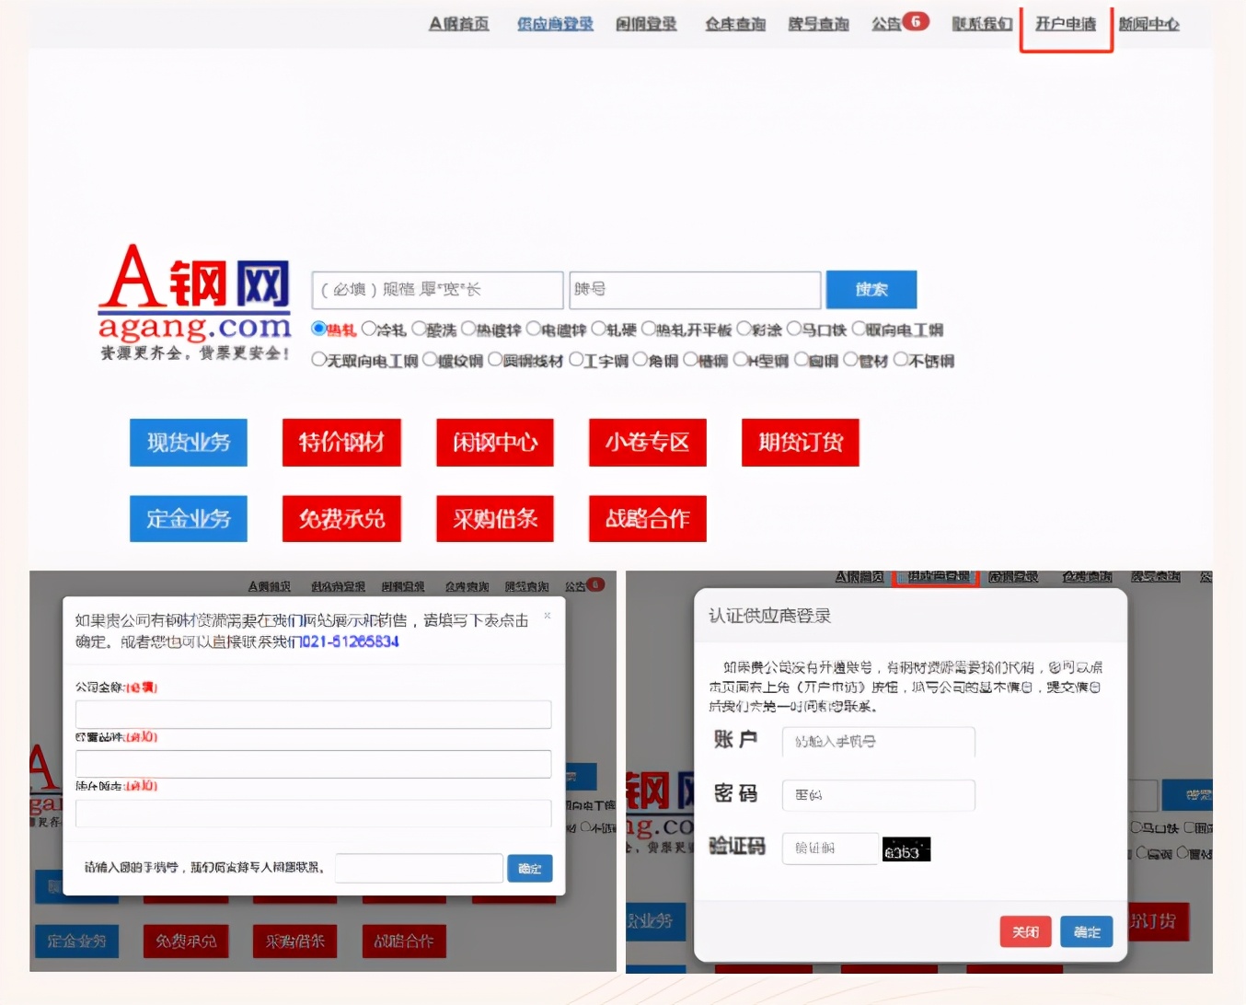The height and width of the screenshot is (1005, 1246).
Task: Click the captcha image in the login dialog
Action: click(906, 849)
